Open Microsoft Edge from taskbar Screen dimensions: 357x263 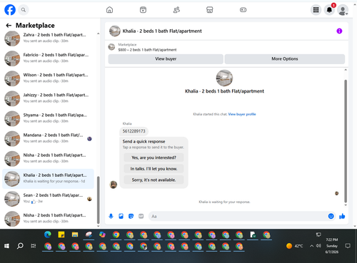[48, 234]
